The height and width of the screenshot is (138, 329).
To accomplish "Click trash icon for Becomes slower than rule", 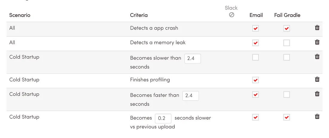I will pyautogui.click(x=317, y=57).
